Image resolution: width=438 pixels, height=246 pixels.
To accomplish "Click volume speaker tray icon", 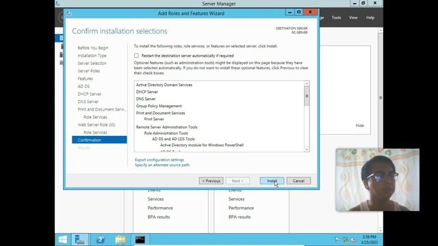I will pyautogui.click(x=353, y=240).
